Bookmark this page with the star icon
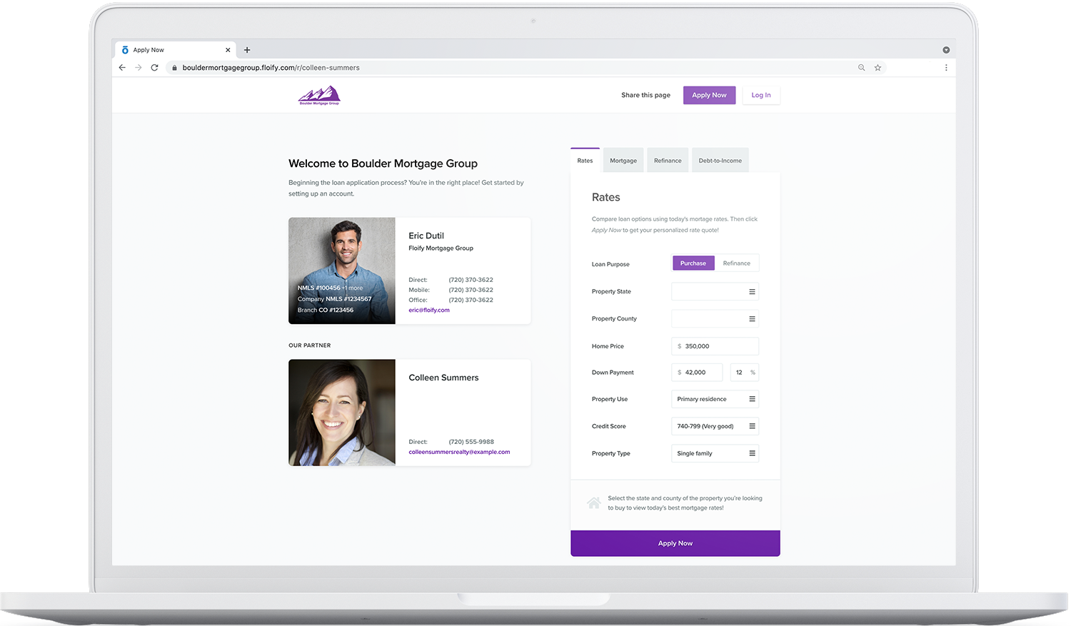Image resolution: width=1071 pixels, height=626 pixels. (878, 67)
